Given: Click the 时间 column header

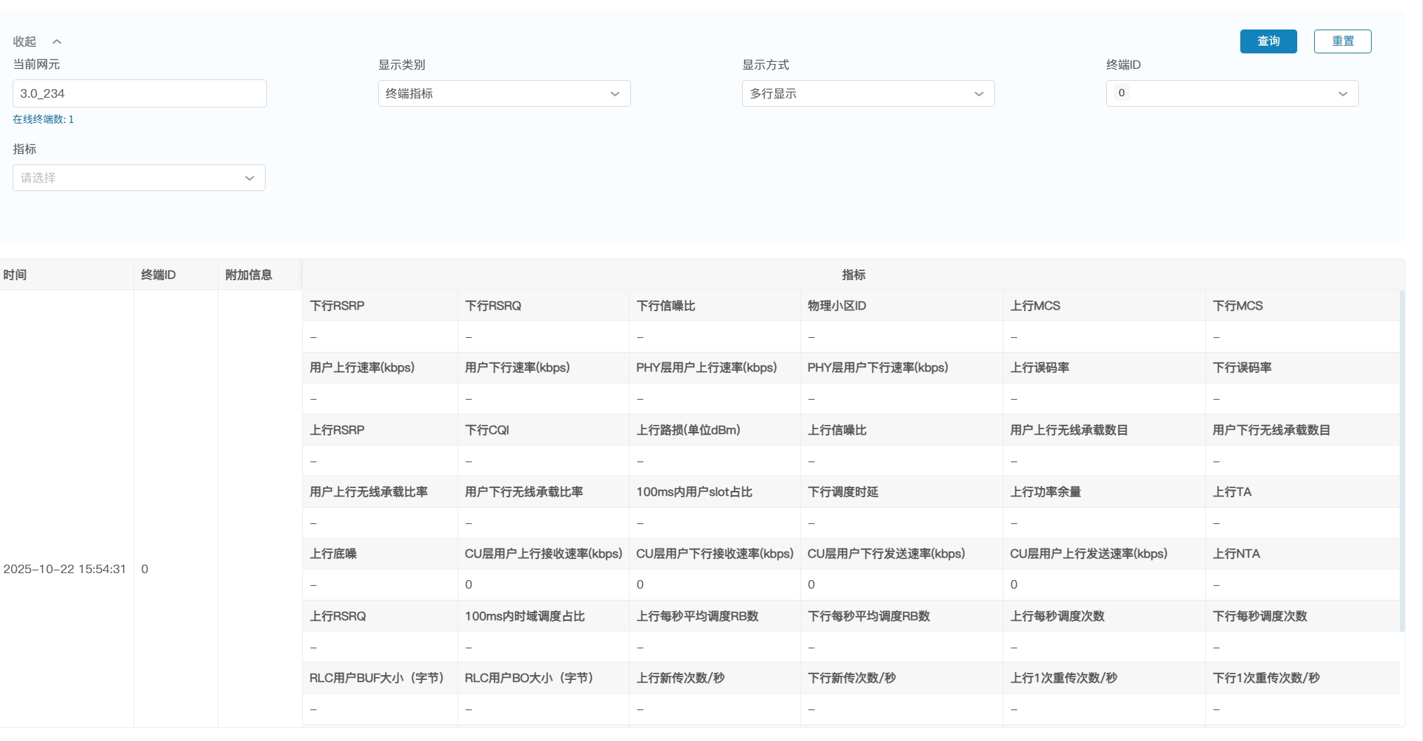Looking at the screenshot, I should [x=15, y=275].
